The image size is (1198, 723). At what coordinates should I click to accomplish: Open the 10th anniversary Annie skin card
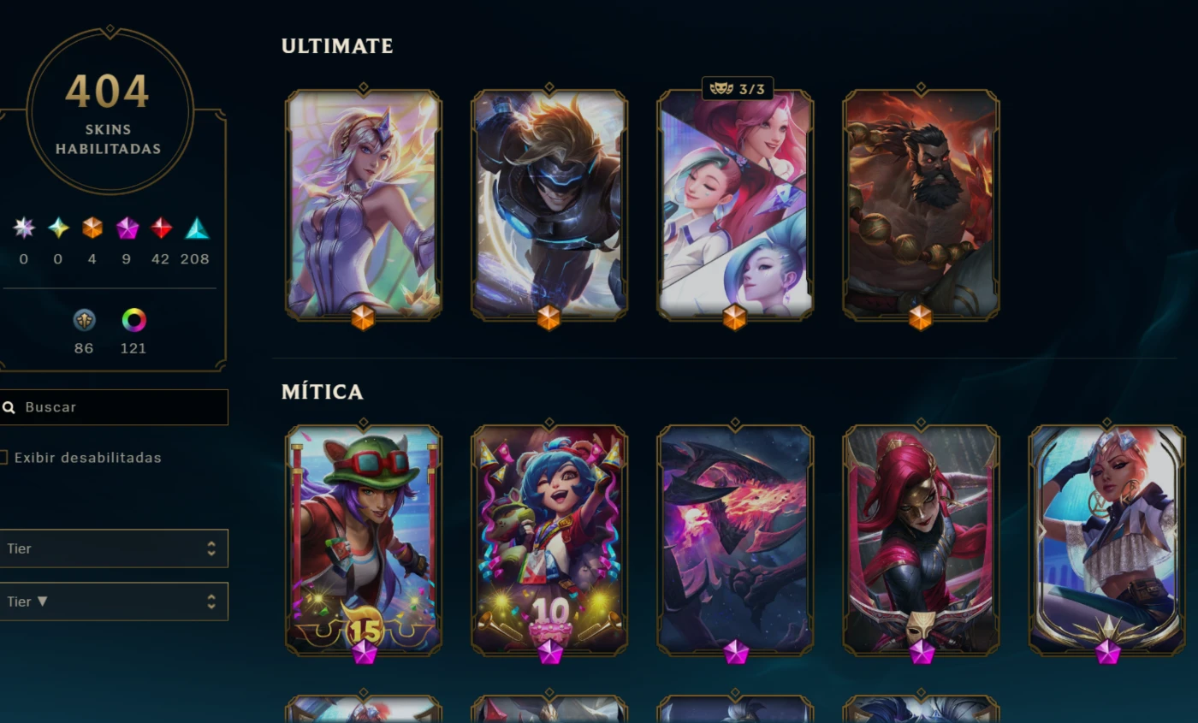click(x=549, y=541)
